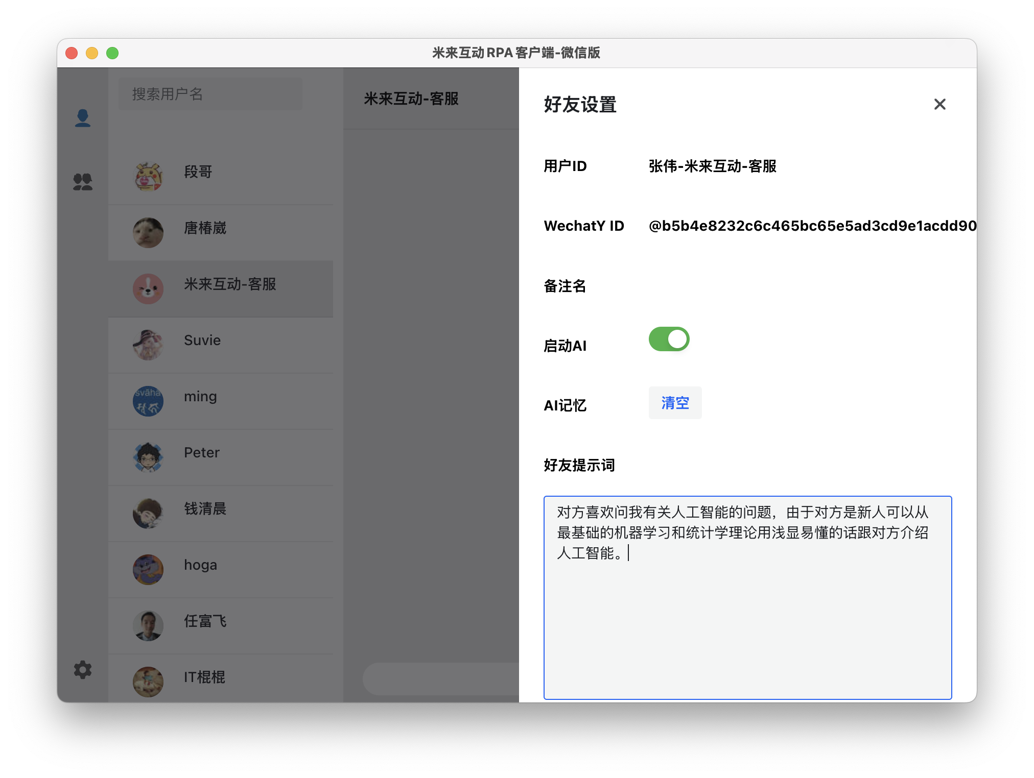Select the contacts person icon in sidebar

point(83,119)
